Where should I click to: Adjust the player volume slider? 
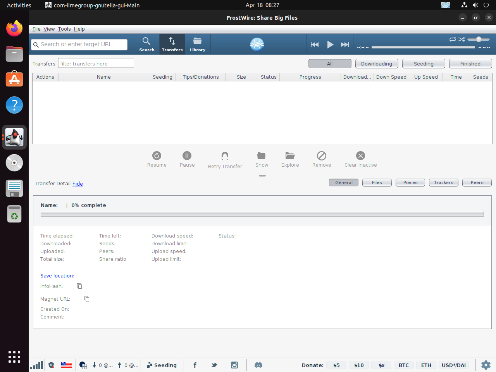click(479, 39)
